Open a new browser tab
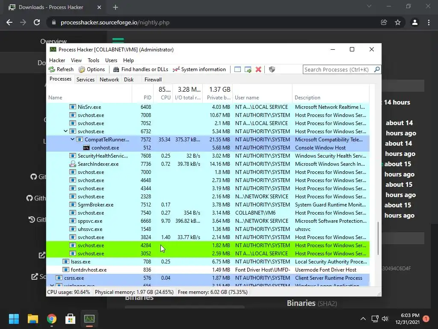The image size is (438, 329). point(115,7)
